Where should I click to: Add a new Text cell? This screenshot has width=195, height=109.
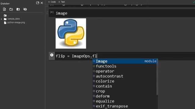pos(62,2)
